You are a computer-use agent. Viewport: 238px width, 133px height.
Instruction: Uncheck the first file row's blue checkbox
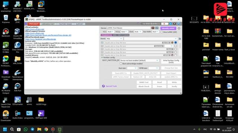(176, 43)
